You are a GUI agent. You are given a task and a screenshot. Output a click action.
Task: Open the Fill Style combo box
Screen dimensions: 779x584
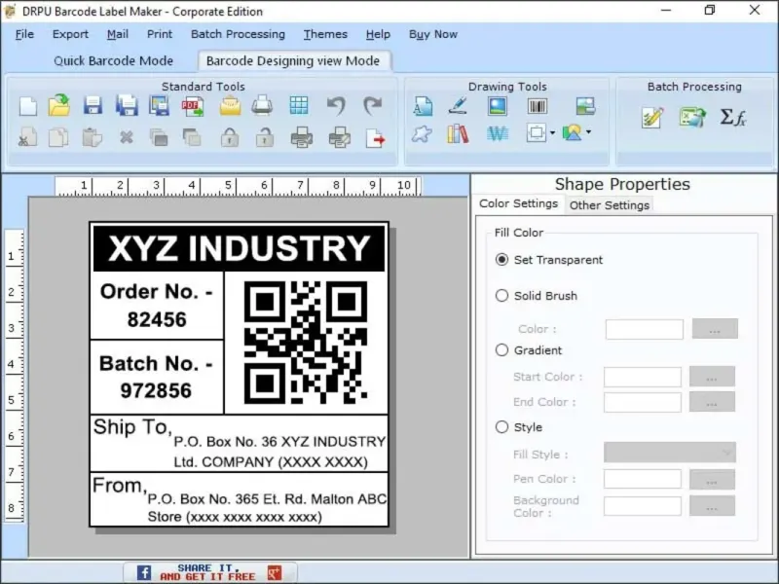click(x=670, y=453)
